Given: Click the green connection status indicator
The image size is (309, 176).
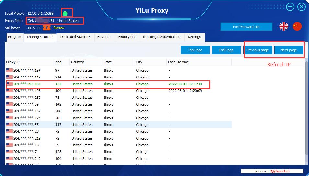Looking at the screenshot, I should (65, 14).
